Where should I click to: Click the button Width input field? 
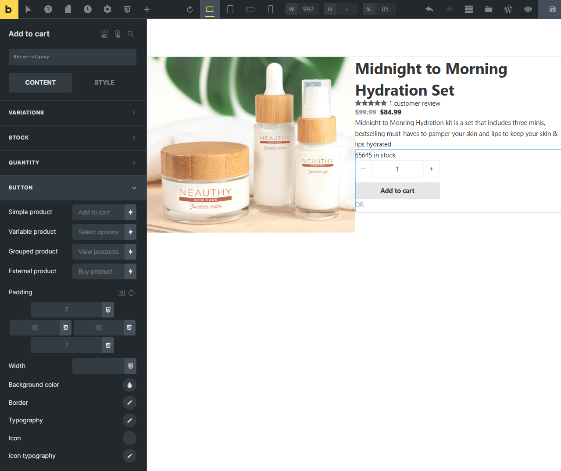coord(98,366)
